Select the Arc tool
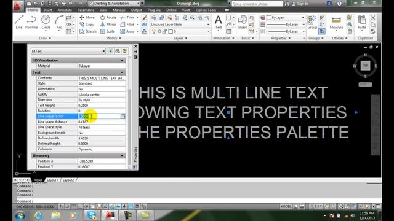This screenshot has height=221, width=394. tap(59, 22)
